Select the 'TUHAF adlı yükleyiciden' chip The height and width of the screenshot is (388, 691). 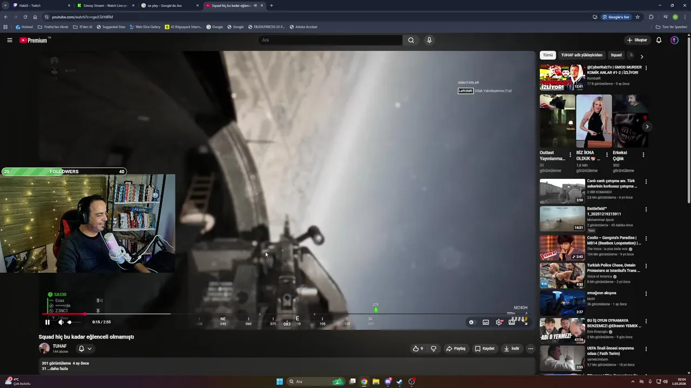[581, 55]
